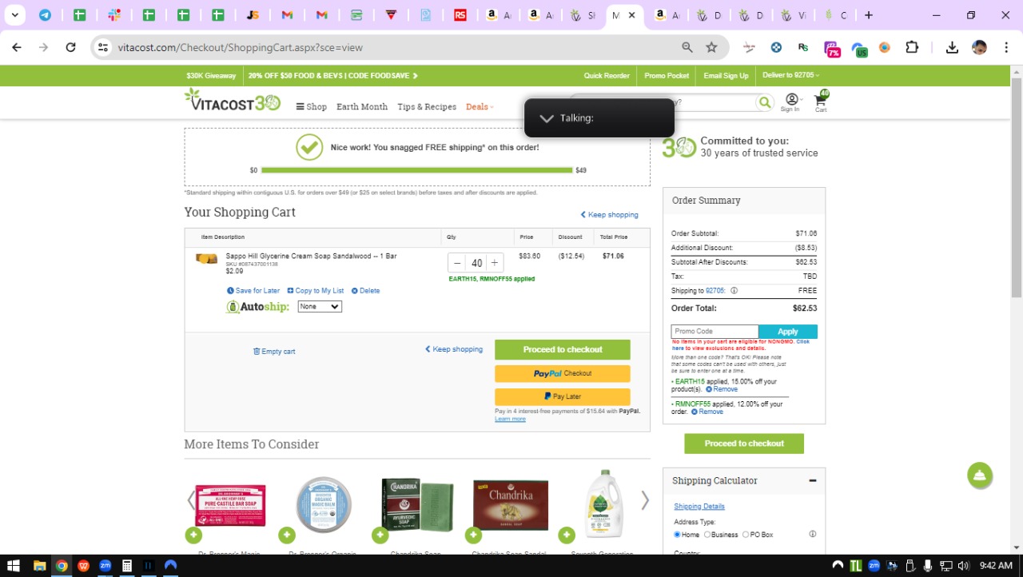
Task: Open the Cart icon in the header
Action: click(x=821, y=101)
